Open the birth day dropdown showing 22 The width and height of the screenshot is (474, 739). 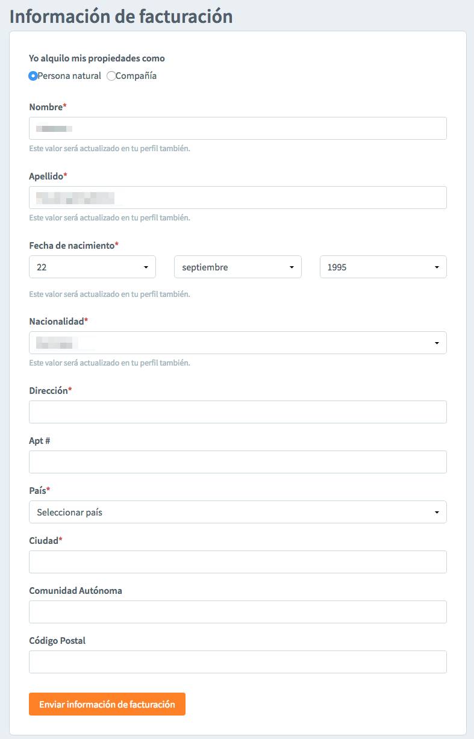[92, 267]
